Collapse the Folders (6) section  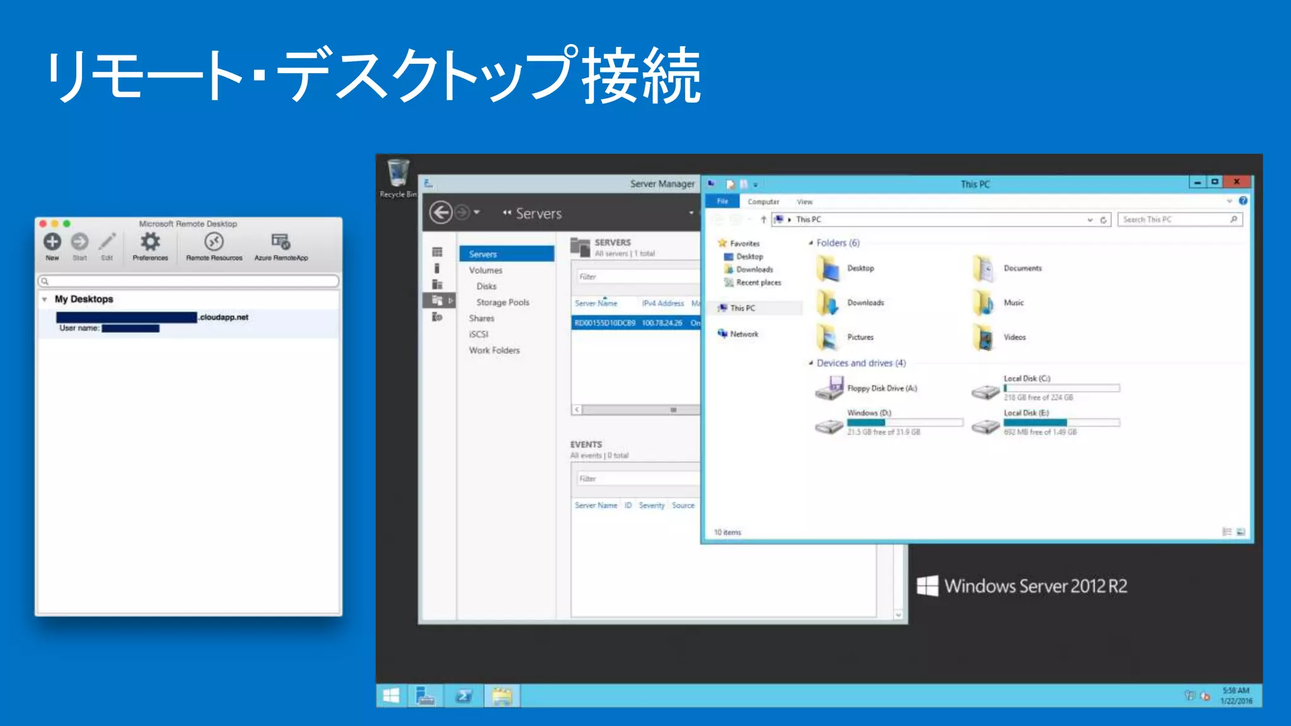click(811, 243)
